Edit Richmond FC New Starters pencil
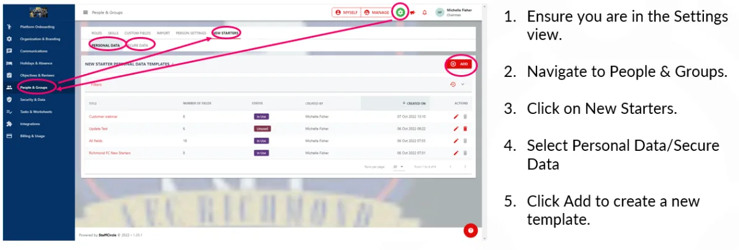 (x=456, y=153)
